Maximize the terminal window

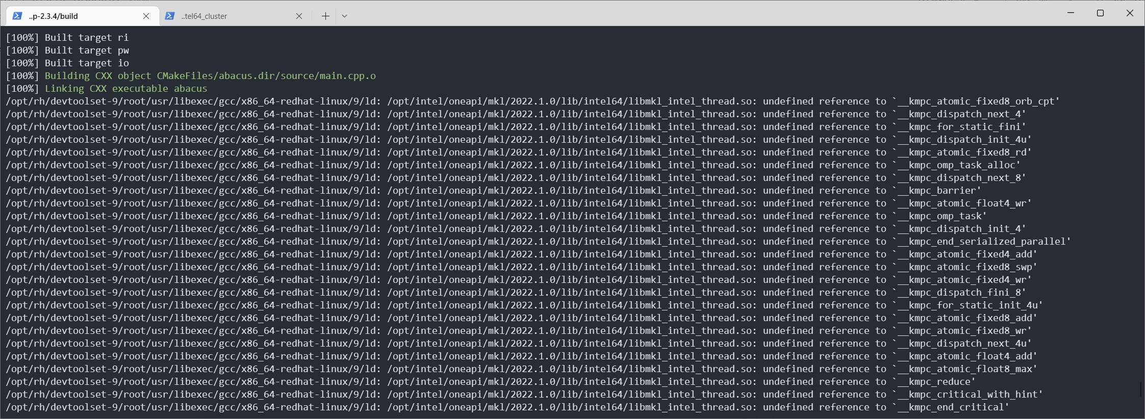(x=1100, y=13)
